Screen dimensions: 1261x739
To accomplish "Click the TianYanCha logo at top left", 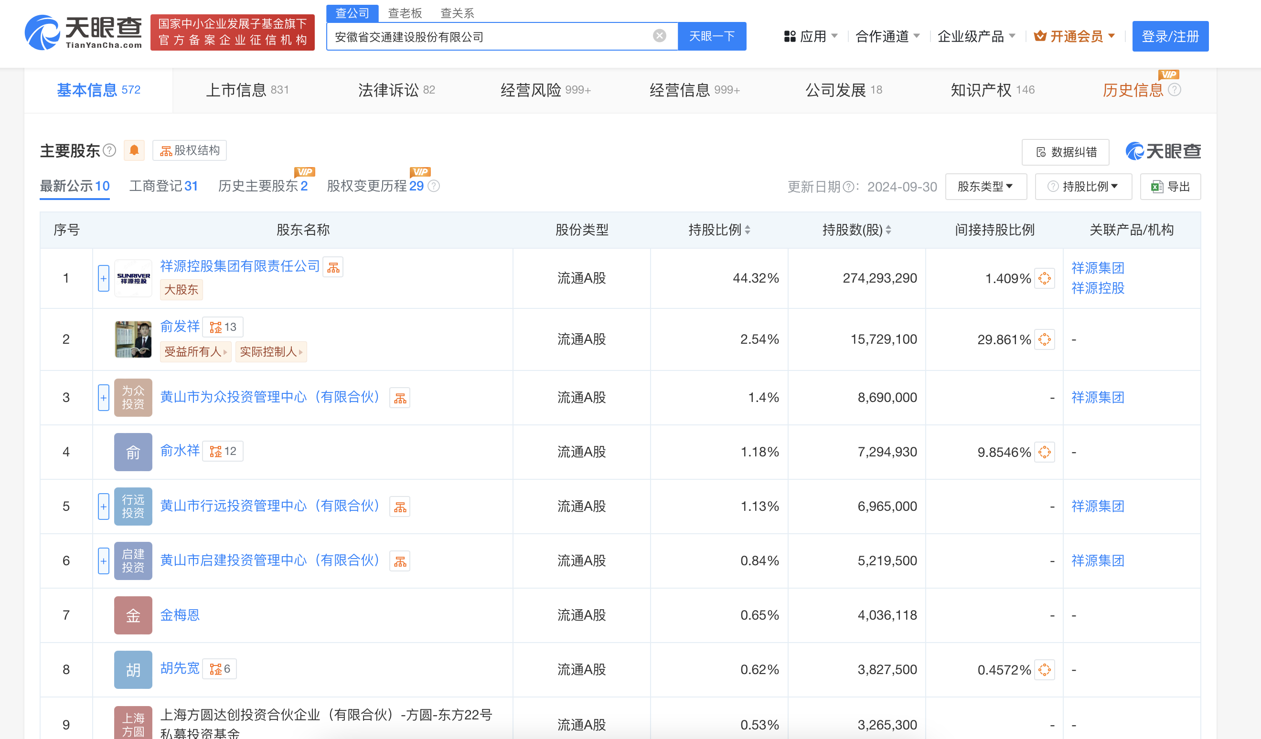I will (x=84, y=32).
